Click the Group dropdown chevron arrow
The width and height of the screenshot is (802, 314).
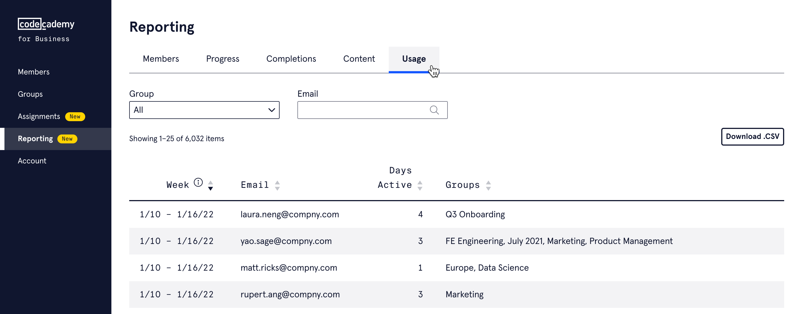(x=272, y=110)
